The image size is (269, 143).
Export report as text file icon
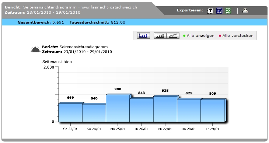(210, 11)
